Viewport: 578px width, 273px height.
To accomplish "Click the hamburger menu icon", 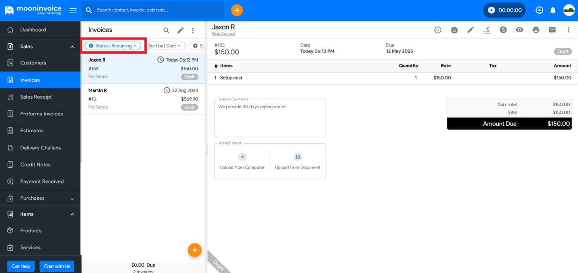I will [73, 10].
